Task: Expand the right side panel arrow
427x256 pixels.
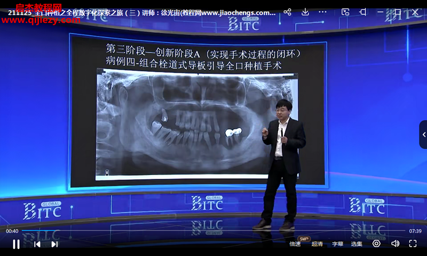Action: [x=423, y=134]
